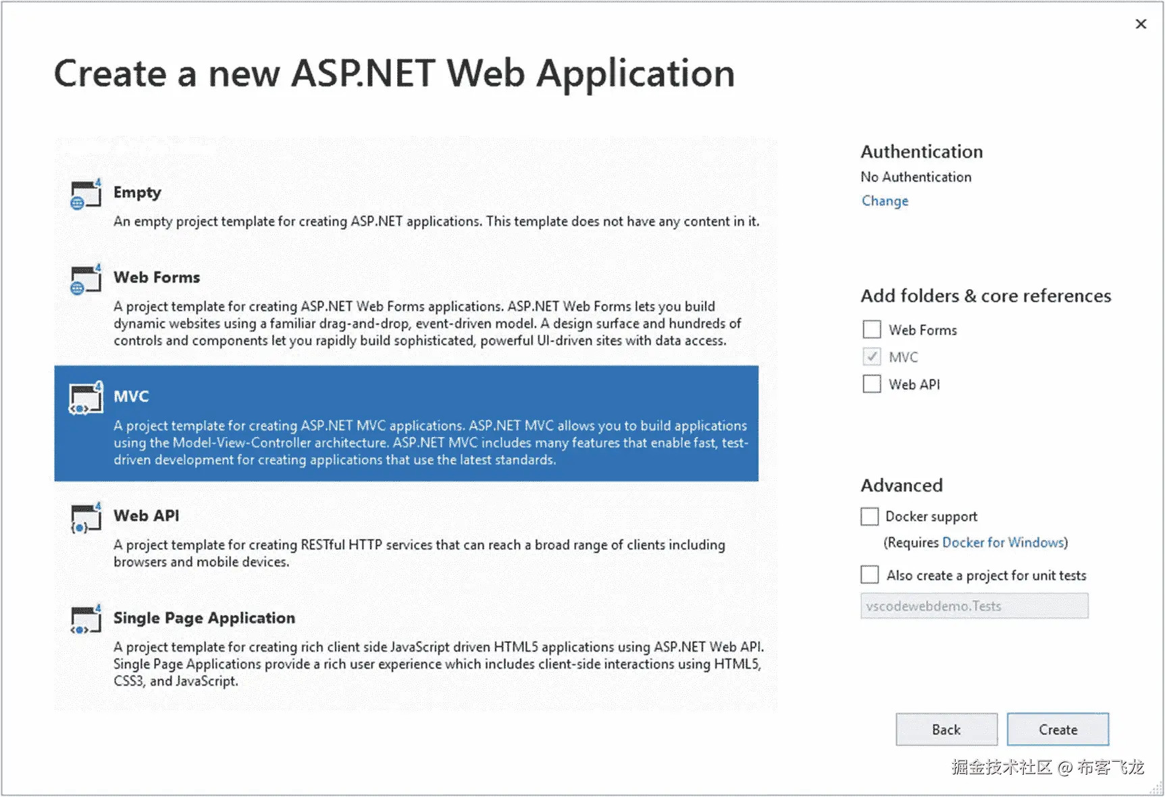Select the Web API template title

point(147,516)
